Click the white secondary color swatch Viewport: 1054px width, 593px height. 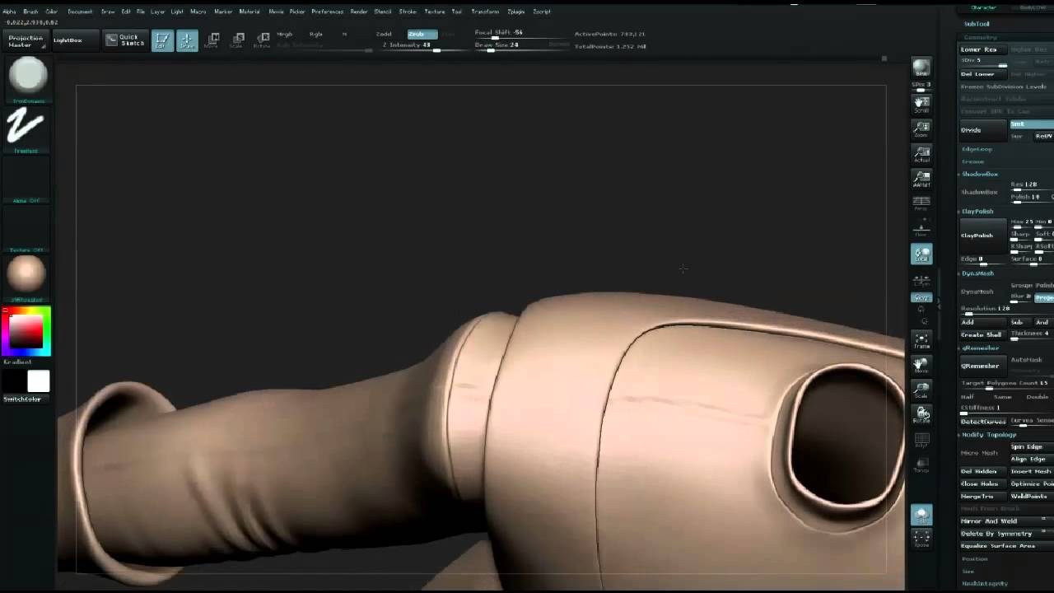[38, 381]
